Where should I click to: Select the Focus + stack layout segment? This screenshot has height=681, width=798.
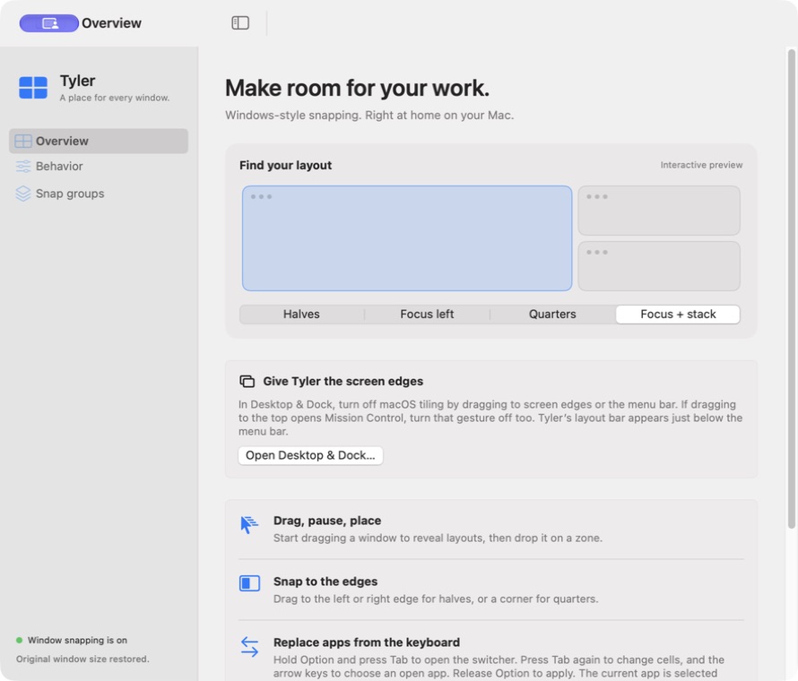(678, 315)
